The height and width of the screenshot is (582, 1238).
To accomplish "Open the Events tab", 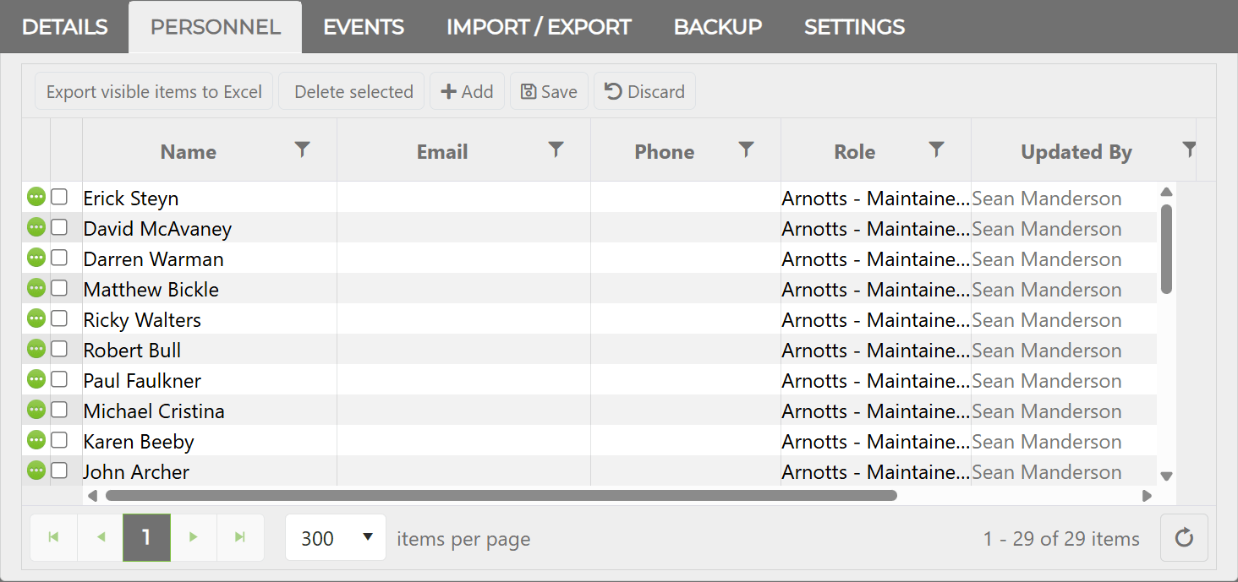I will point(364,27).
